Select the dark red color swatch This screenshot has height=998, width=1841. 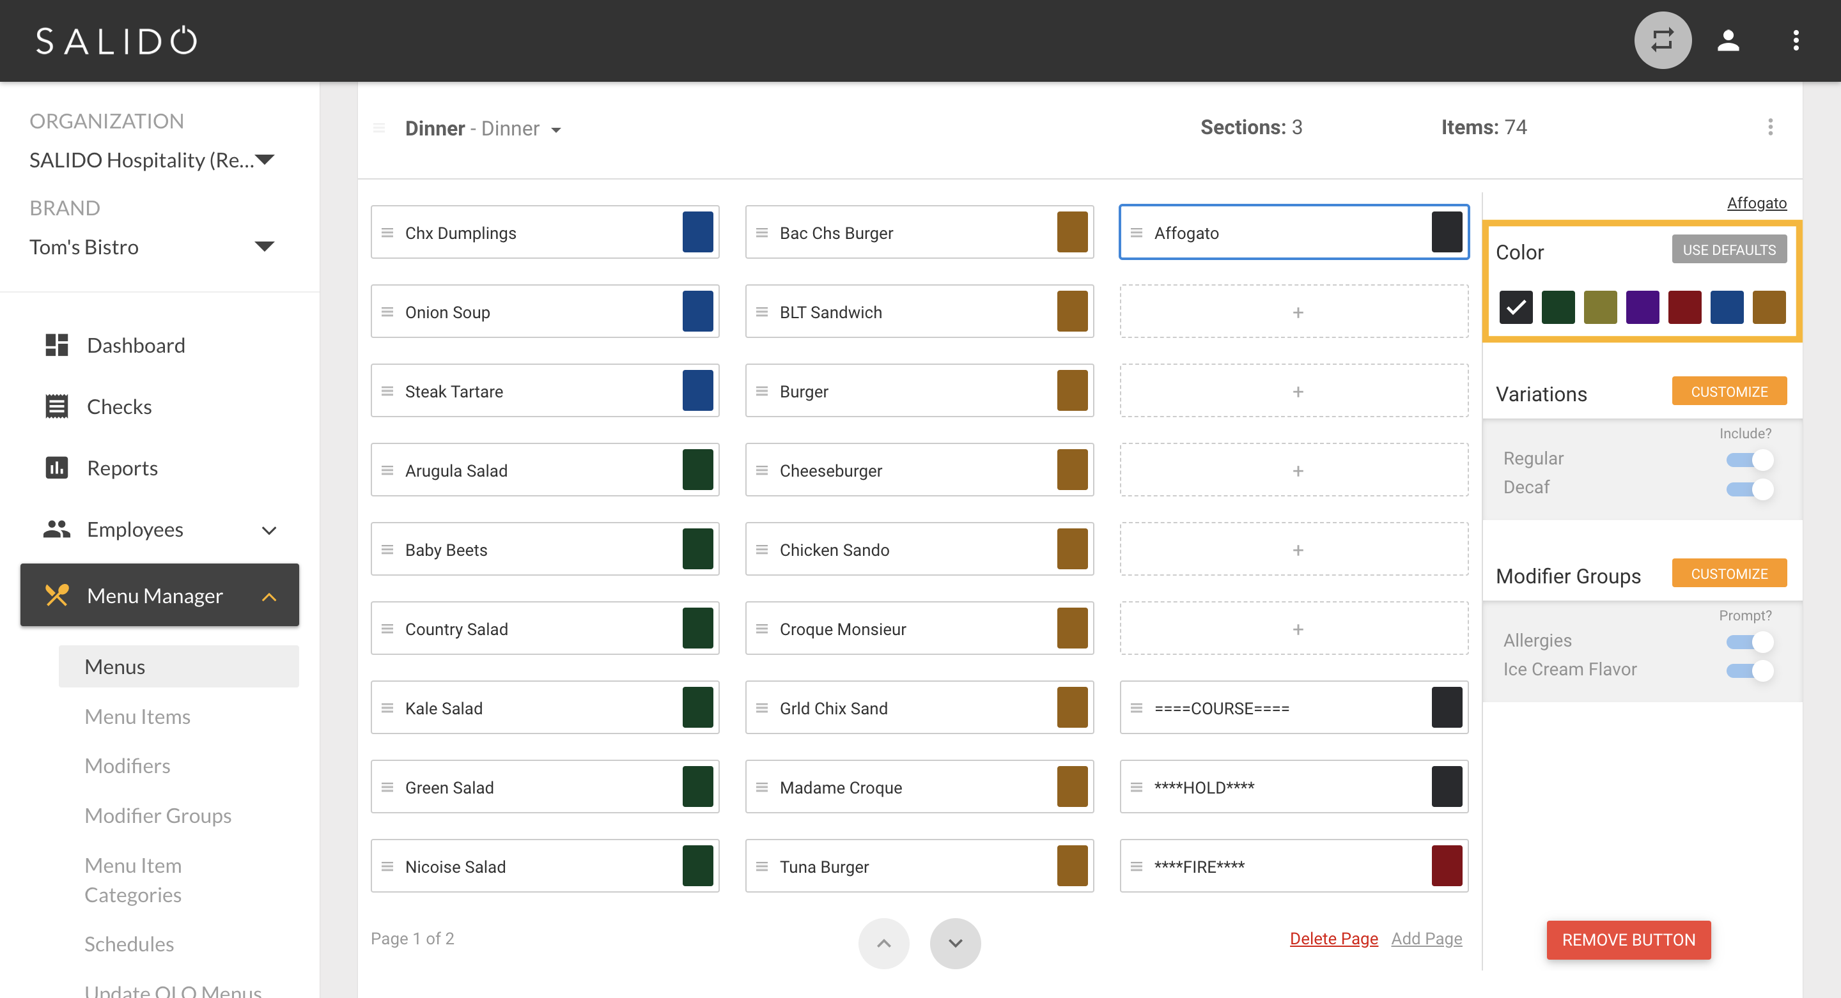(x=1684, y=307)
